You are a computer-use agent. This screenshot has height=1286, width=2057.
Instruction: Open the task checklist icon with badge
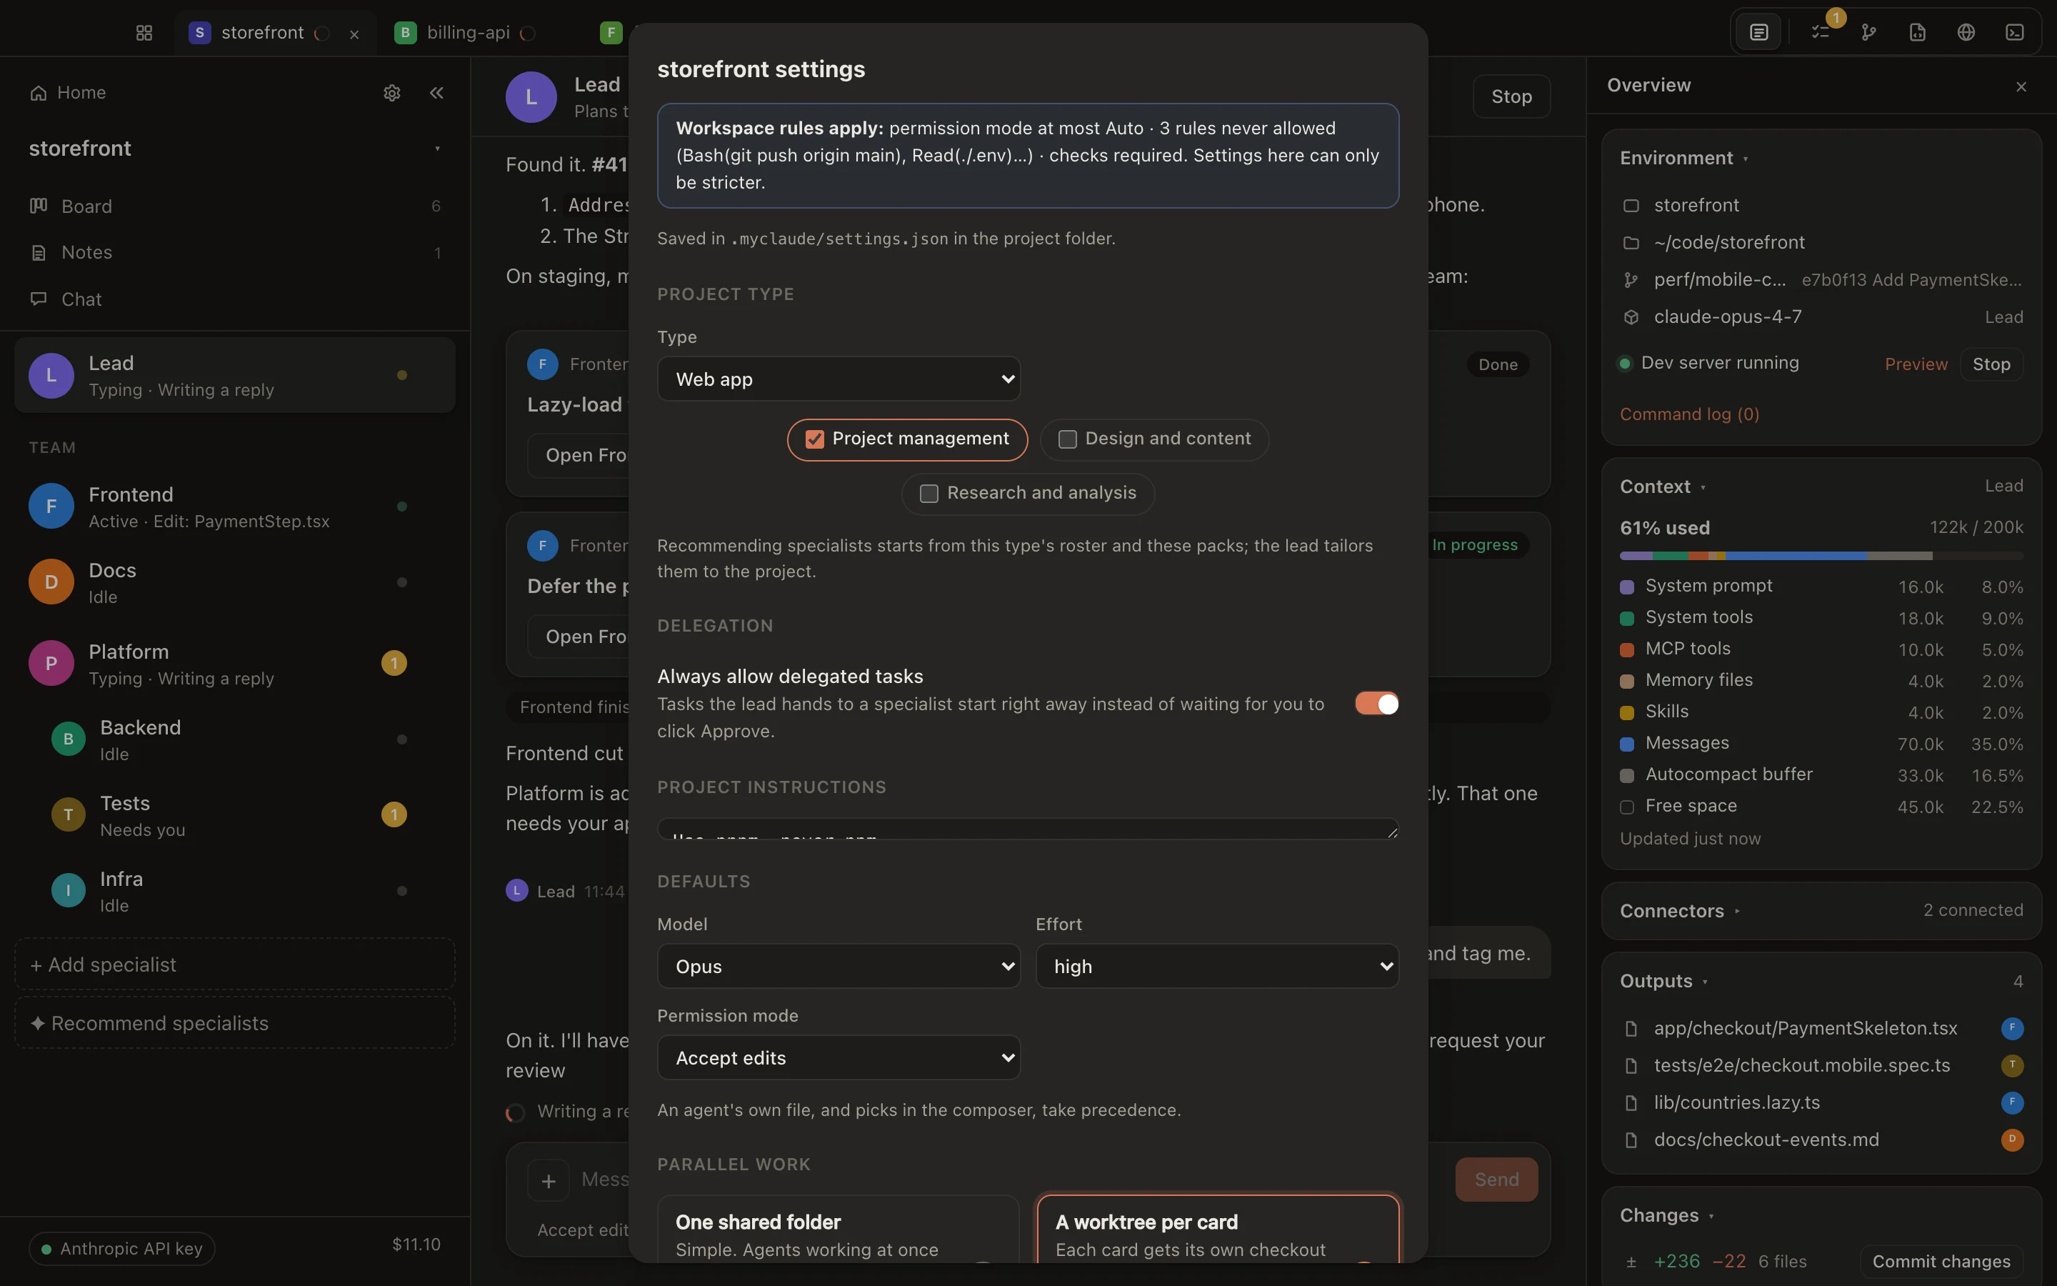(x=1820, y=32)
